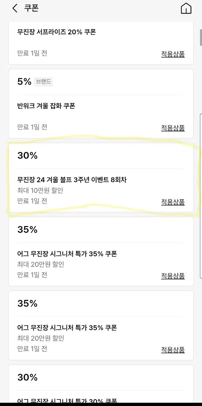The width and height of the screenshot is (202, 406).
Task: Tap 만료 1일 전 on the 반워크 coupon
Action: 32,127
